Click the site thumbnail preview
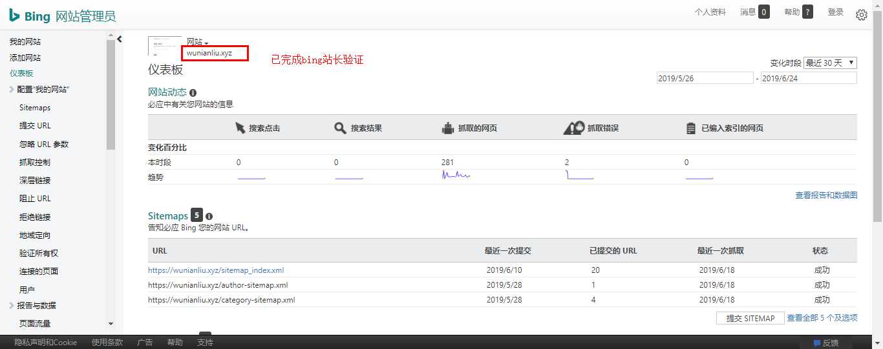Viewport: 883px width, 349px height. (x=165, y=46)
